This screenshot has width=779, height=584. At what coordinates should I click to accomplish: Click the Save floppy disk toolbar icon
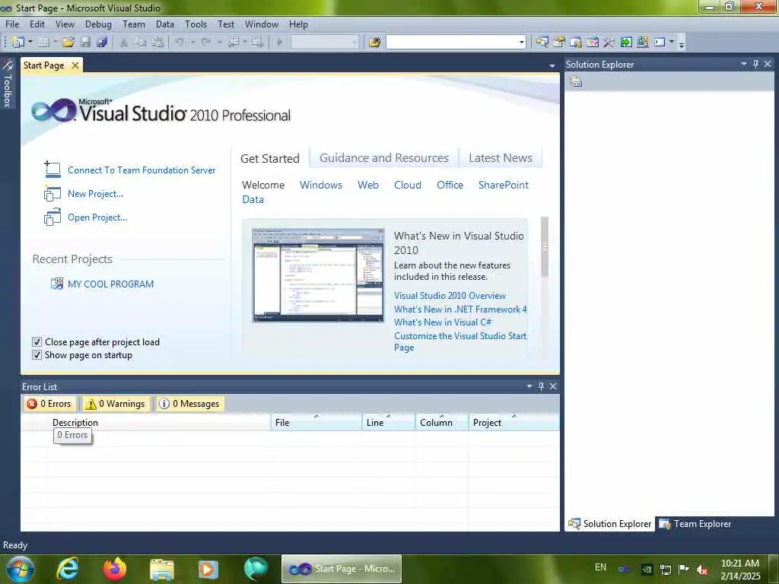(x=85, y=43)
